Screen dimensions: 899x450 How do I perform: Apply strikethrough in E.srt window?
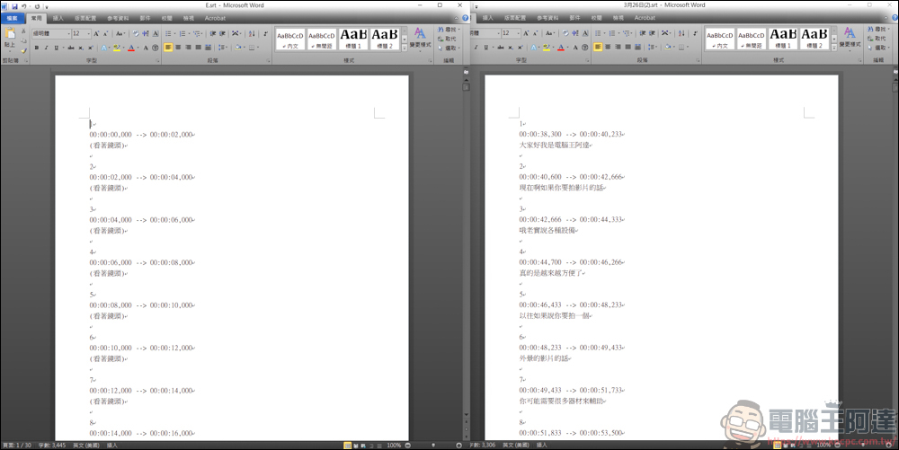tap(71, 48)
